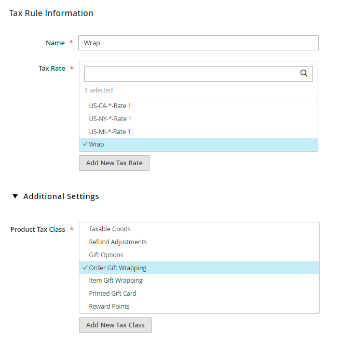The height and width of the screenshot is (344, 354).
Task: Click the checkmark beside Order Gift Wrapping
Action: point(85,268)
